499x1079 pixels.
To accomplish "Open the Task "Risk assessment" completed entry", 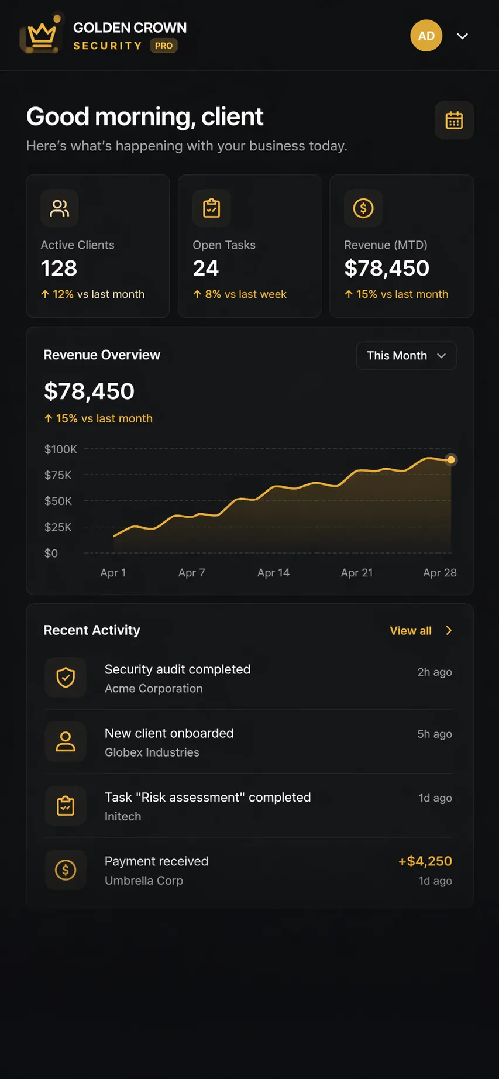I will click(249, 806).
